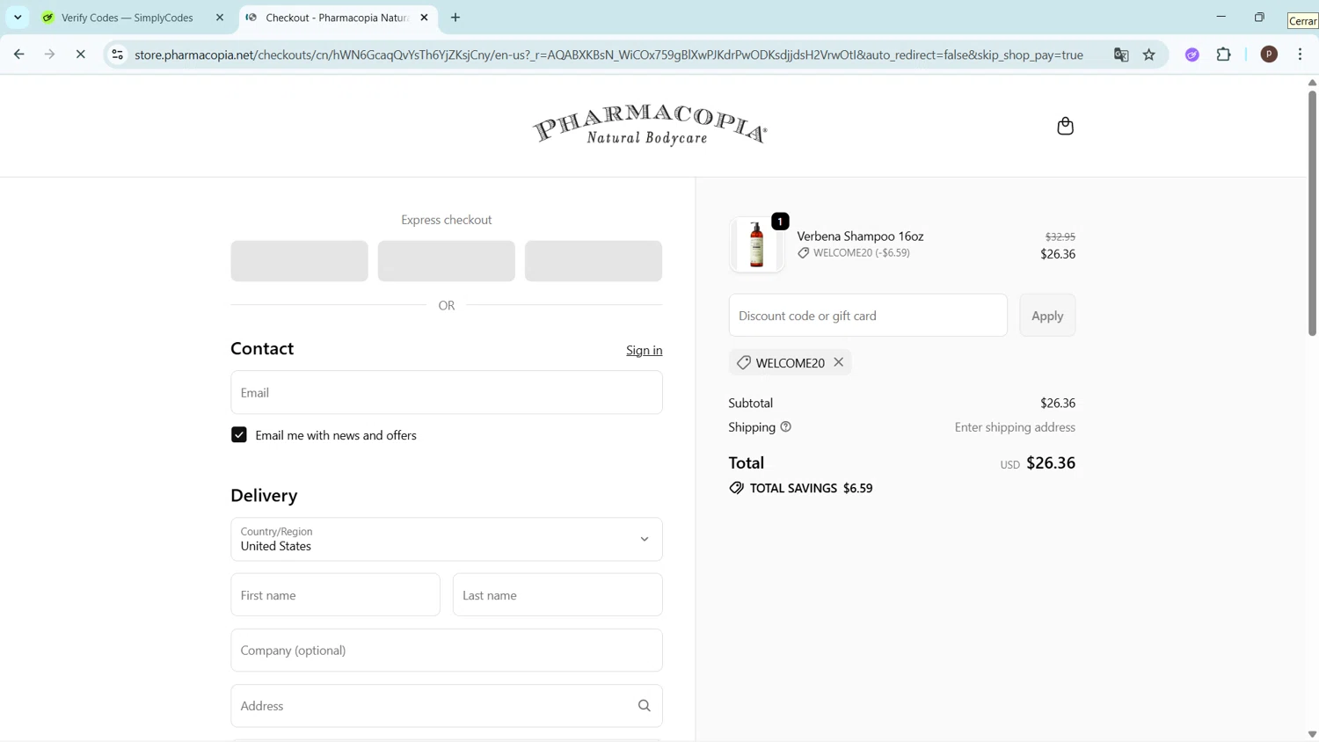Click the Verbena Shampoo product thumbnail
The image size is (1319, 742).
(757, 244)
